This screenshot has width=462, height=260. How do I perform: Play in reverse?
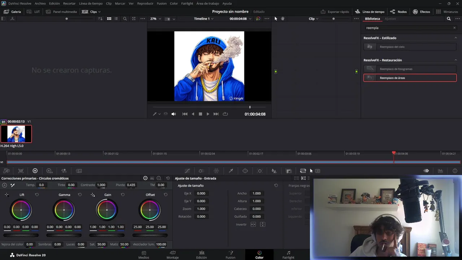[193, 114]
